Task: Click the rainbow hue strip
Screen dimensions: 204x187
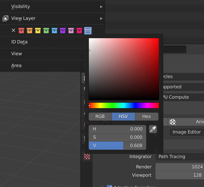Action: tap(124, 105)
